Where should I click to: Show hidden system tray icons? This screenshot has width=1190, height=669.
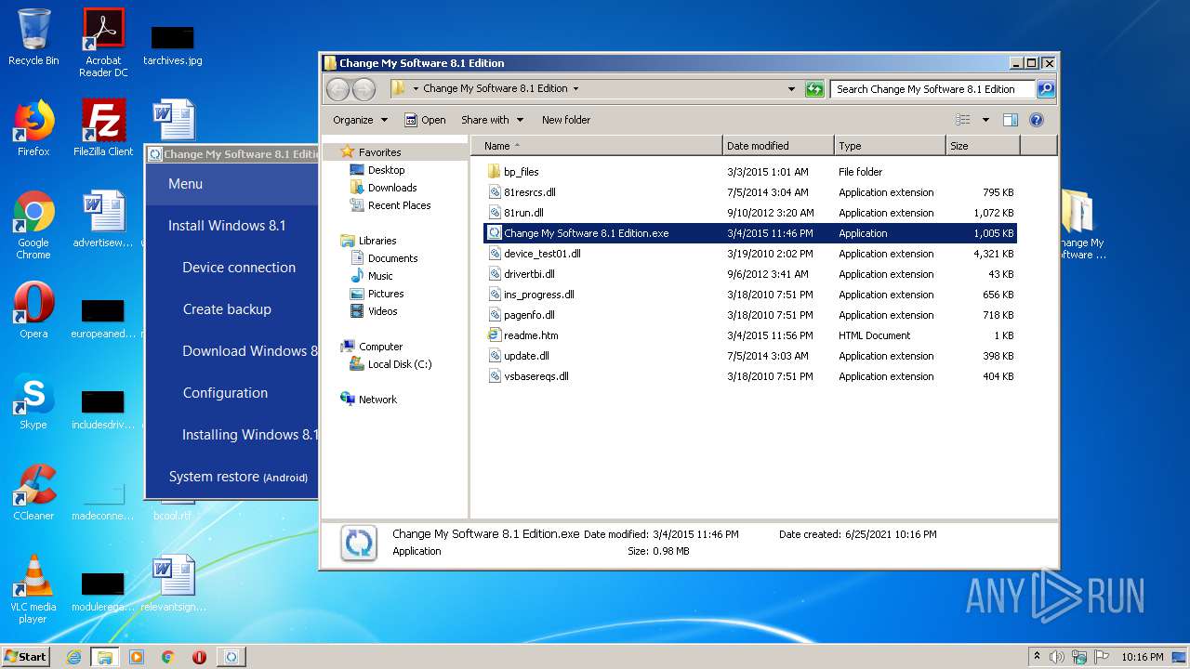(1038, 657)
